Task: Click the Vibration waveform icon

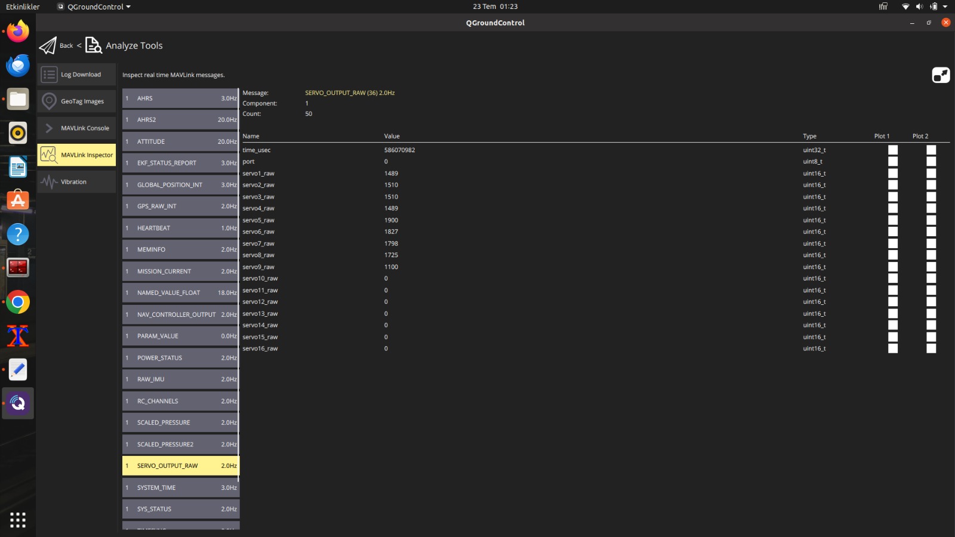Action: click(50, 182)
